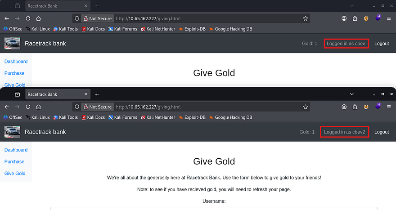Click the back arrow in the cbev window
The width and height of the screenshot is (396, 210).
(x=6, y=18)
